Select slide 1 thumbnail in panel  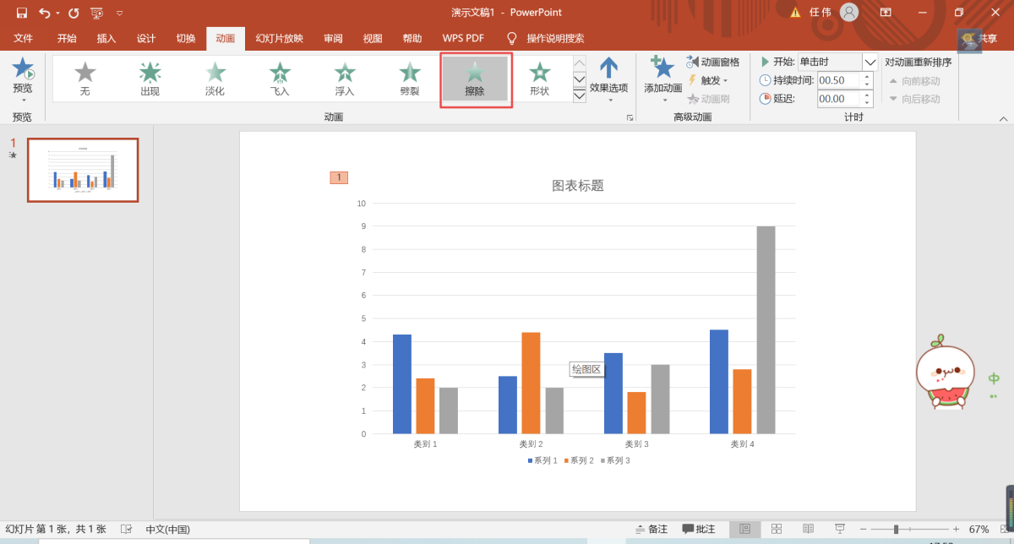pos(83,170)
